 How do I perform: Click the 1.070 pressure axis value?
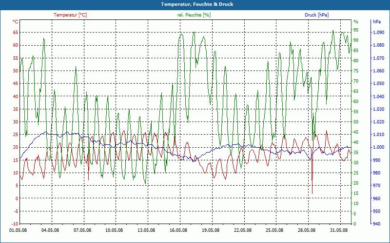tap(379, 58)
